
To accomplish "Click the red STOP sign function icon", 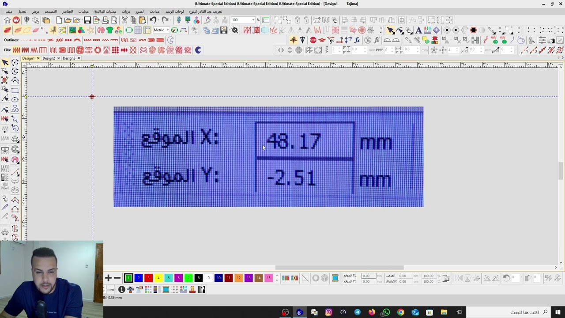I will coord(313,40).
